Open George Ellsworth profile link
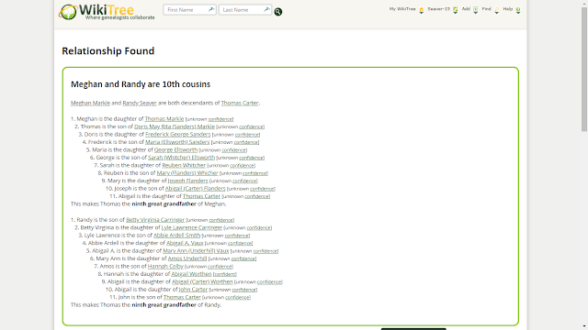Viewport: 588px width, 330px height. click(x=175, y=149)
